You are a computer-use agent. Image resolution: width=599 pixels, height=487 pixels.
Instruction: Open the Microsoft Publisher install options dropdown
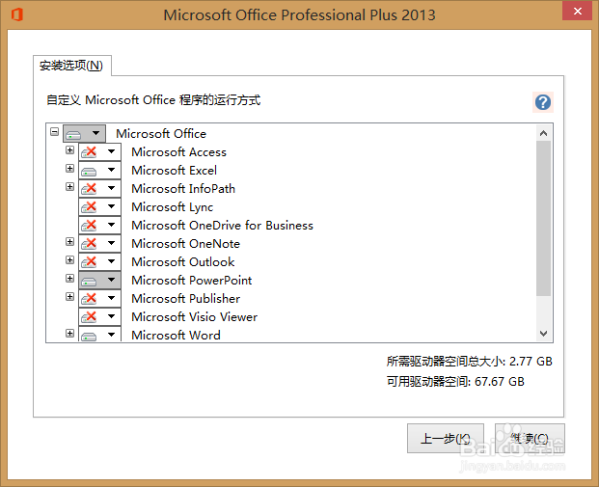click(x=111, y=299)
